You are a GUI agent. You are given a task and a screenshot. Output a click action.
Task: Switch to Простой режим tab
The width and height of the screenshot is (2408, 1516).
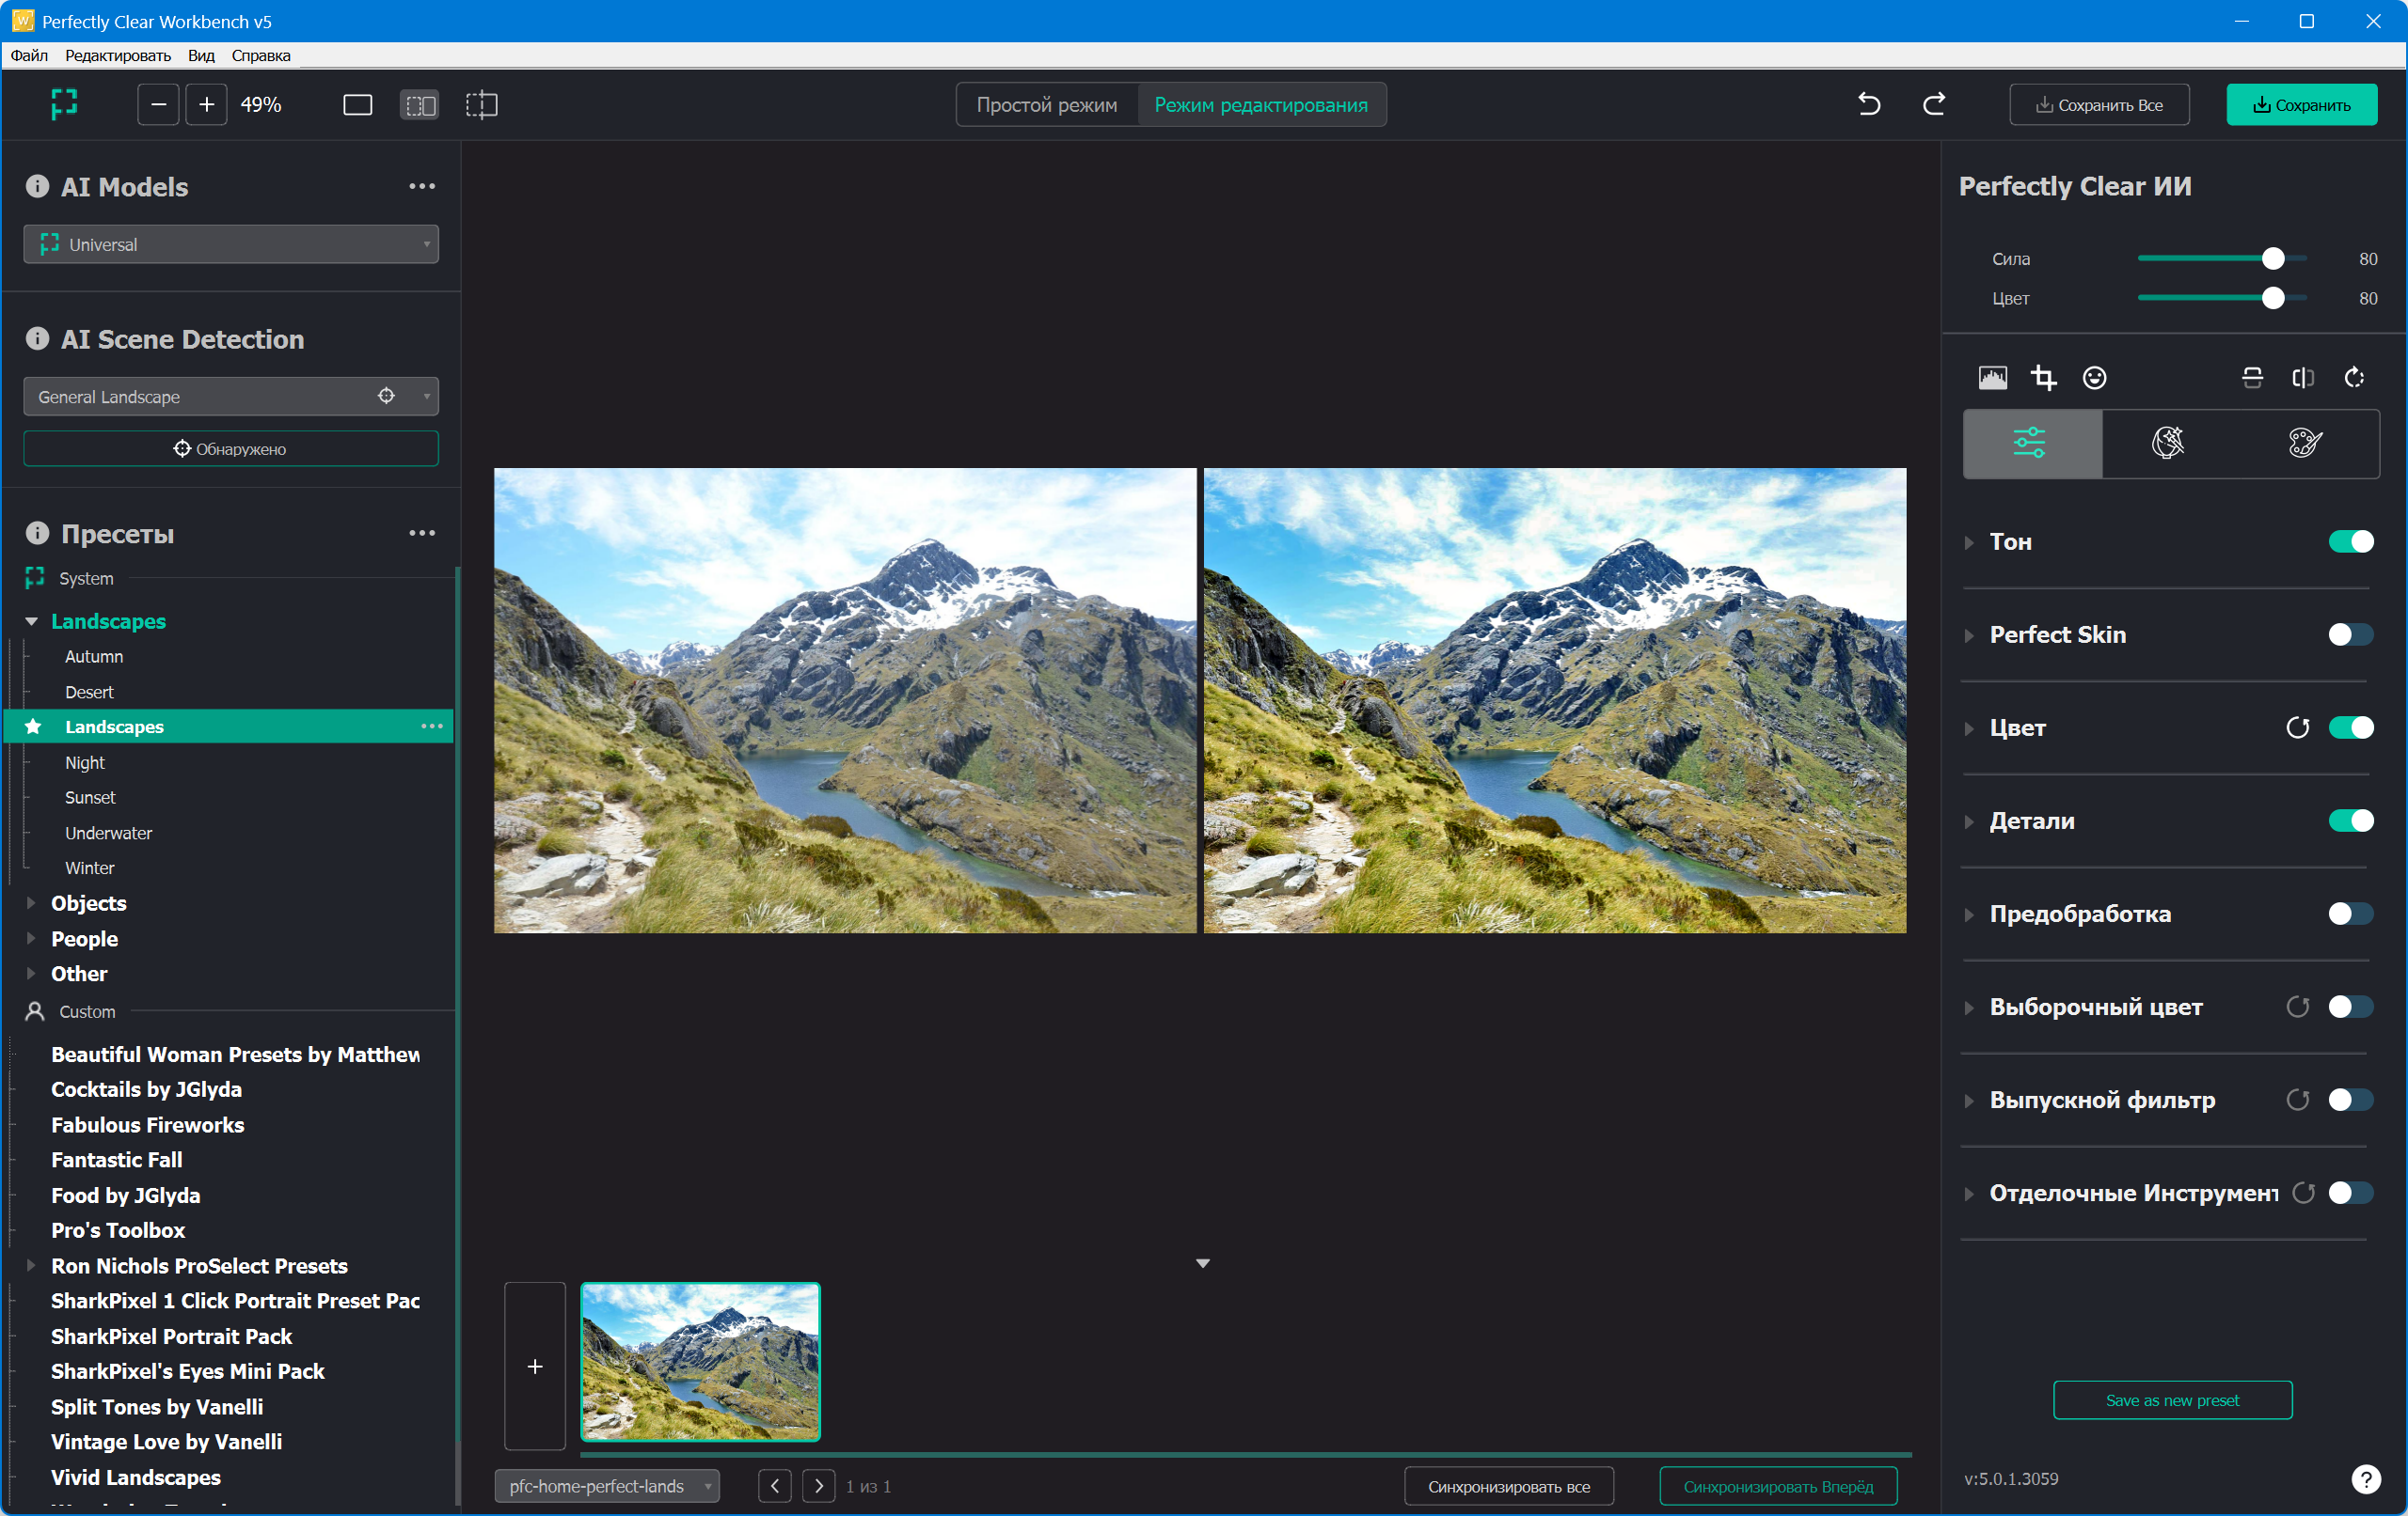(x=1046, y=105)
